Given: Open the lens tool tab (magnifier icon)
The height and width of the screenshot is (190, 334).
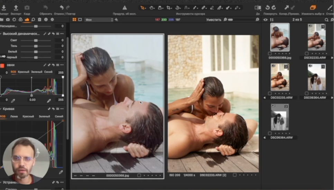Looking at the screenshot, I should pyautogui.click(x=33, y=20).
